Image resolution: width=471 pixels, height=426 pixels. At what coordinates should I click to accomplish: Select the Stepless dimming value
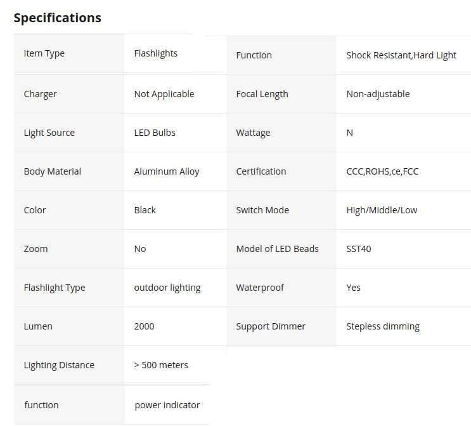pyautogui.click(x=383, y=326)
